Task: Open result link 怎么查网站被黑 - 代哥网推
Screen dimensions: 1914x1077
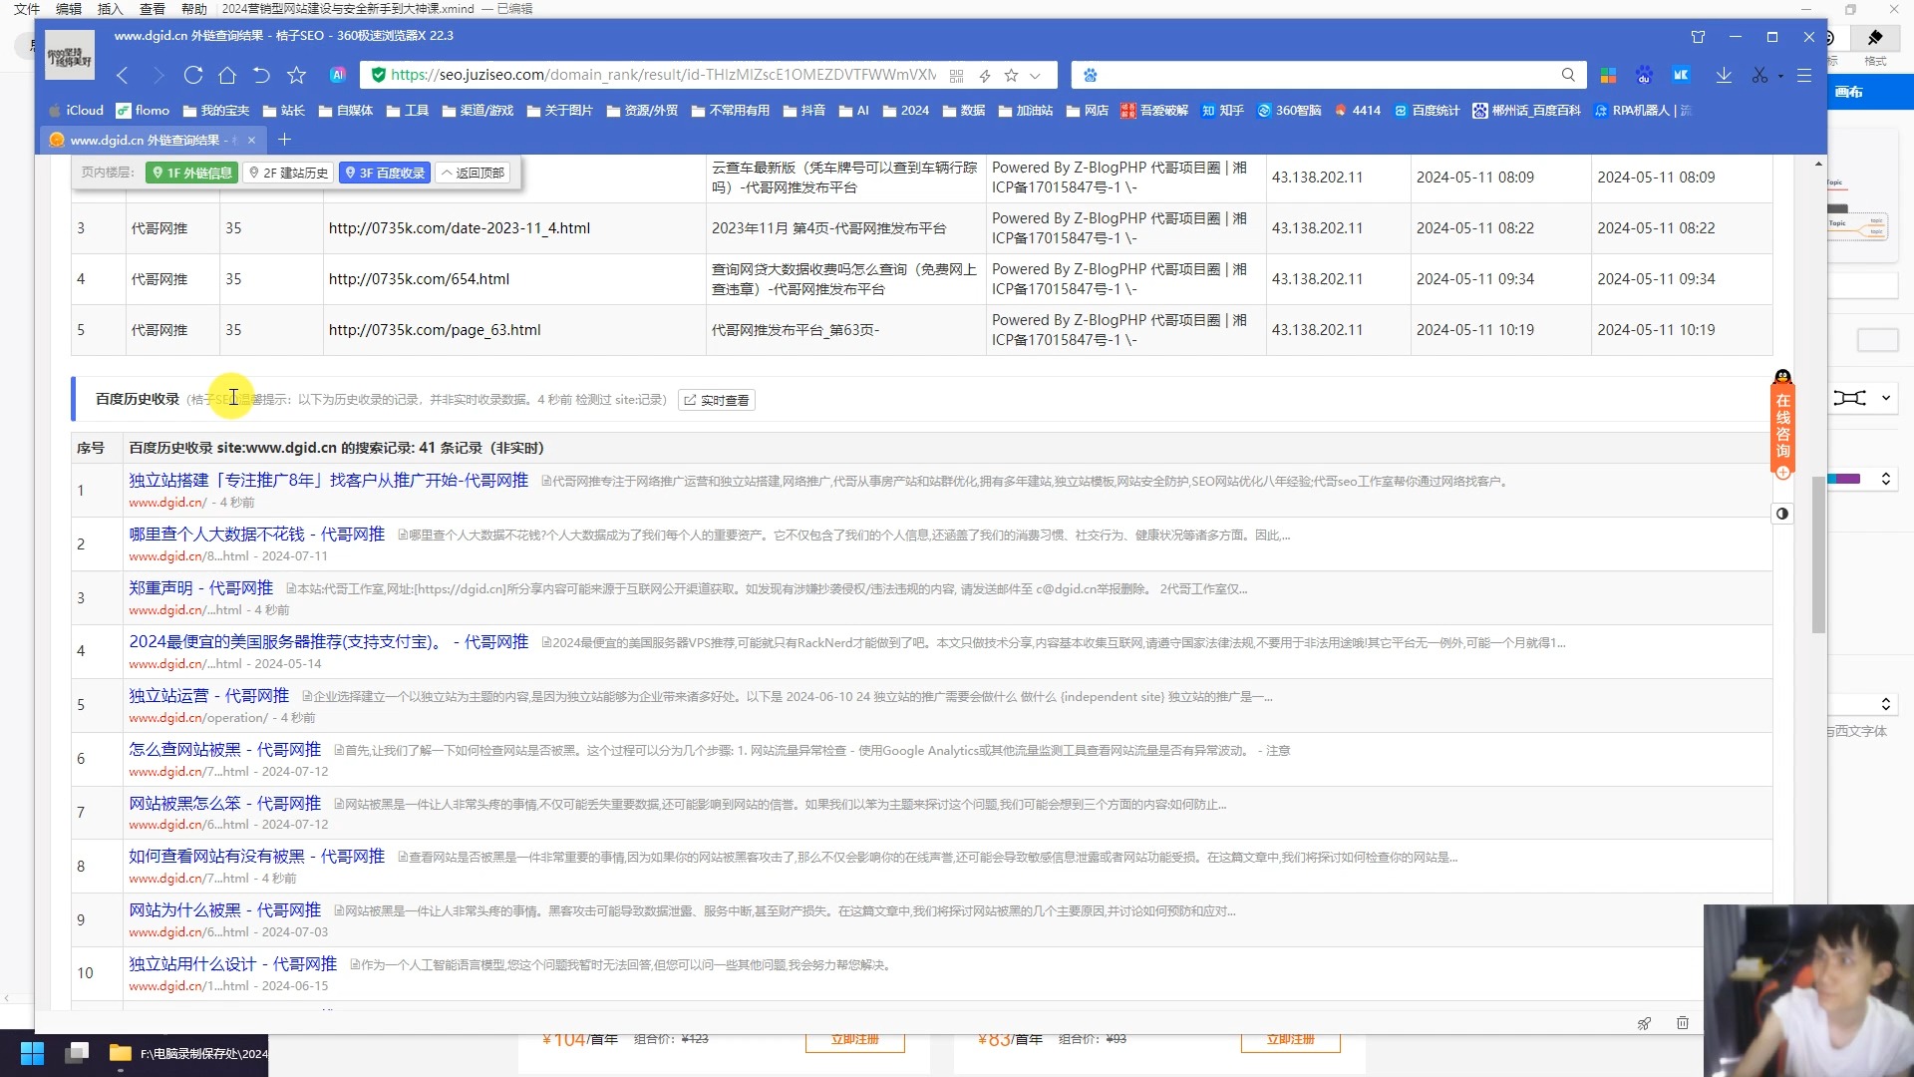Action: [224, 749]
